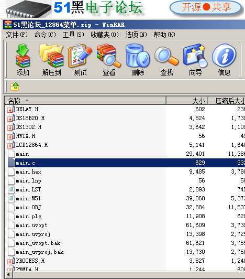Click the main.OBJ file icon
Image resolution: width=245 pixels, height=279 pixels.
pos(11,207)
